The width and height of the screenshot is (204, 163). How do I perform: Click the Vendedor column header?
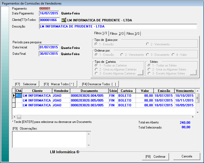coord(61,91)
